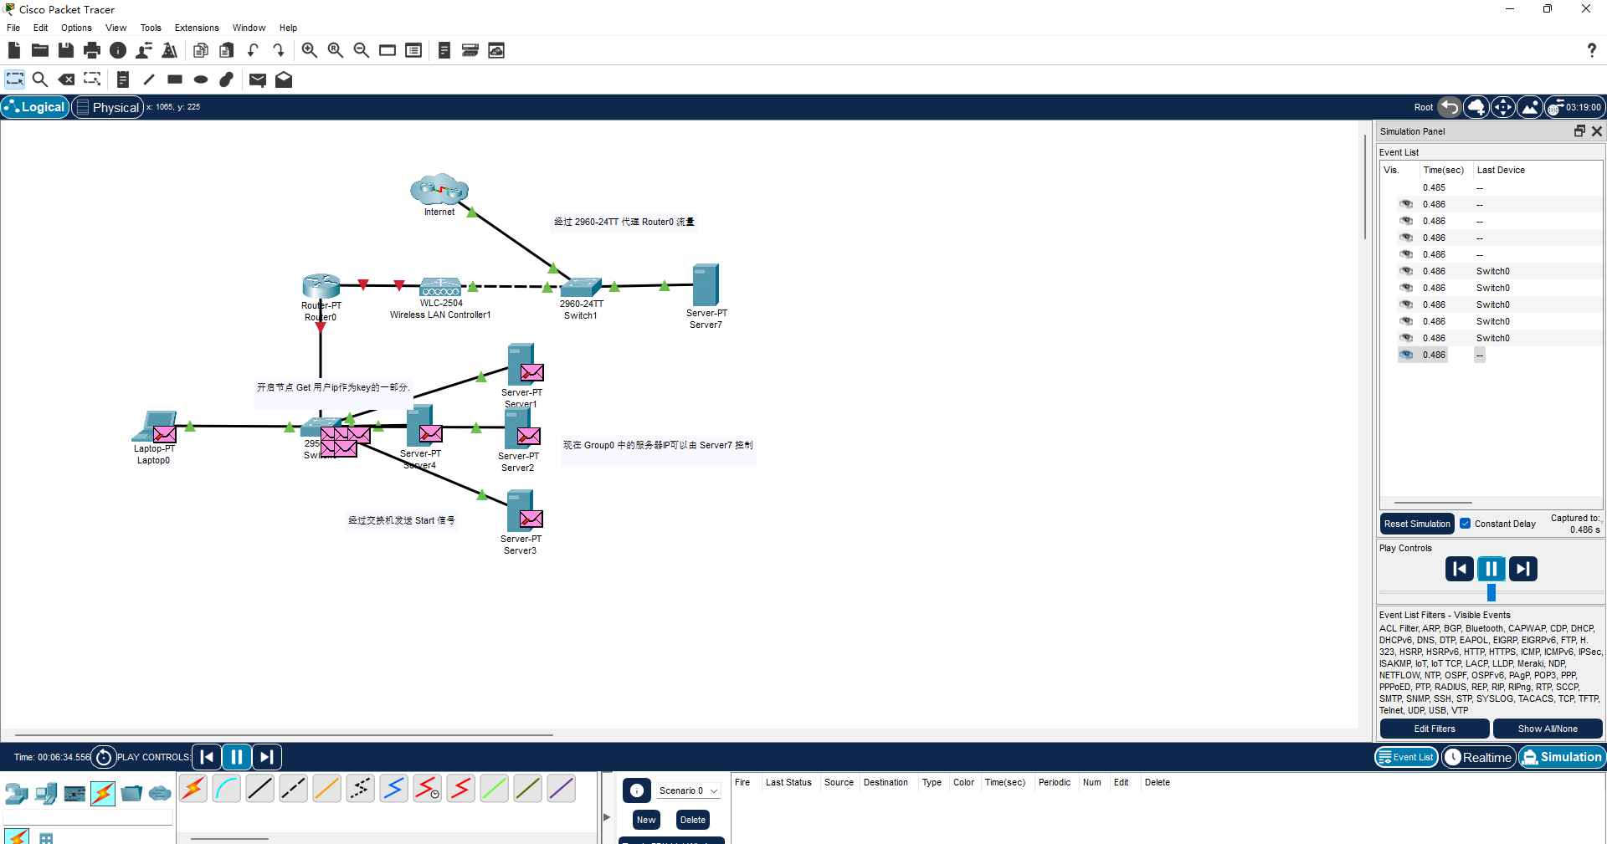
Task: Open the Scenario info button
Action: coord(637,790)
